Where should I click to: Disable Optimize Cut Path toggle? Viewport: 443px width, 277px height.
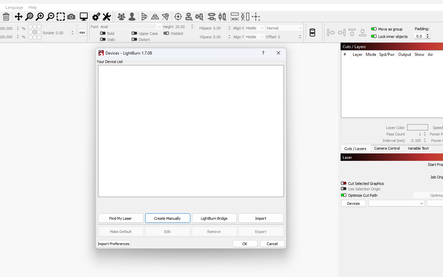click(x=344, y=195)
